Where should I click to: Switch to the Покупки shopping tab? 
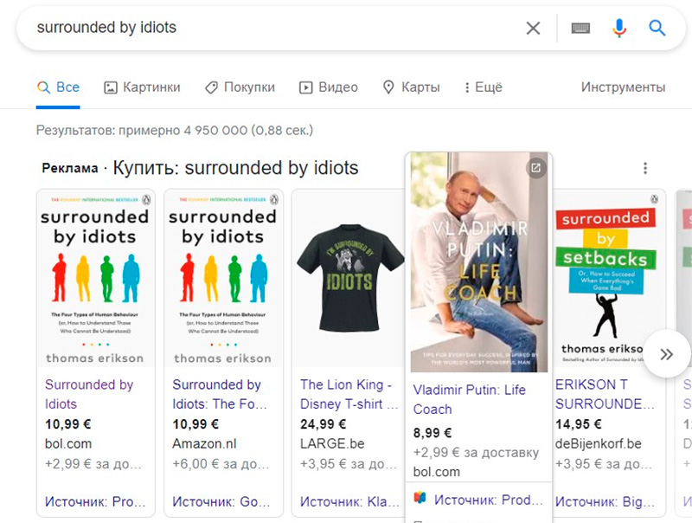240,87
